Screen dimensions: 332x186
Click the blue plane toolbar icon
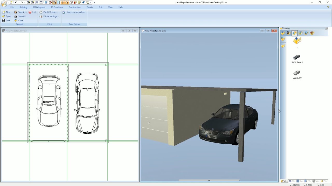pos(84,2)
